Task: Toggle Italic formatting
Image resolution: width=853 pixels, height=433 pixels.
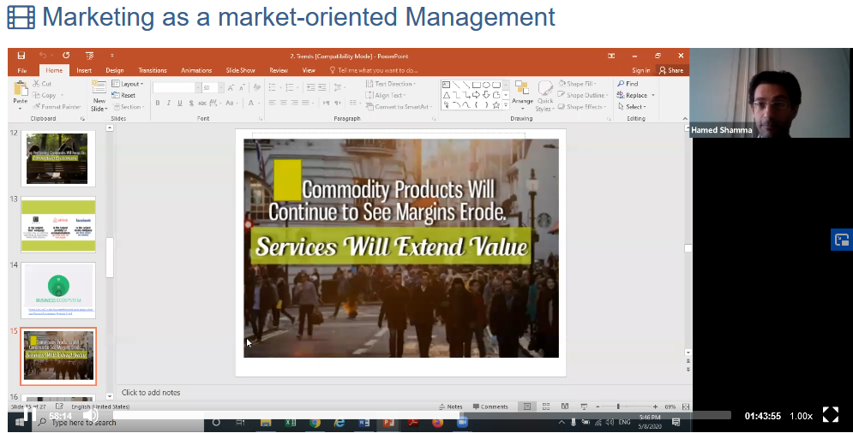Action: (x=169, y=103)
